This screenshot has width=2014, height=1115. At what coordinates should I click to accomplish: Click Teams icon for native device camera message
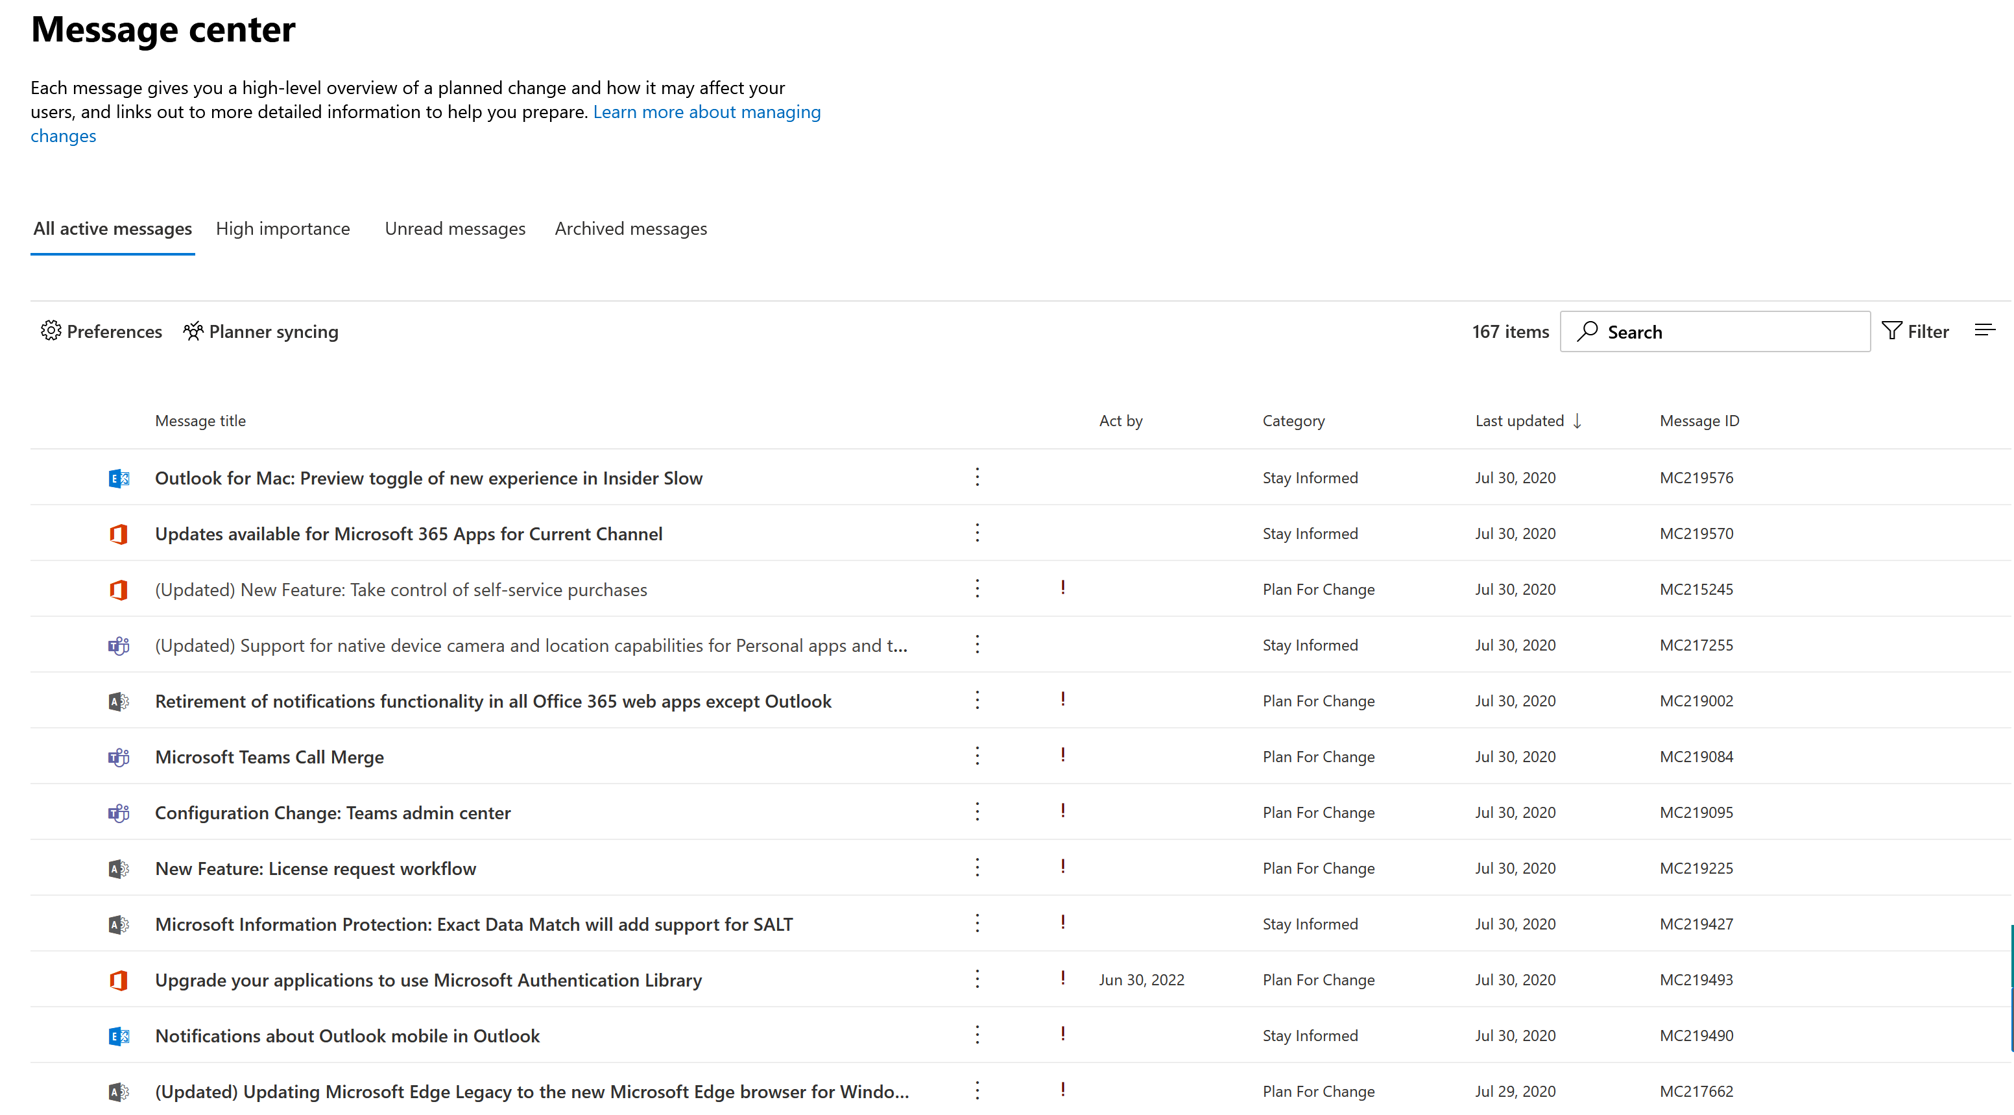[x=119, y=646]
